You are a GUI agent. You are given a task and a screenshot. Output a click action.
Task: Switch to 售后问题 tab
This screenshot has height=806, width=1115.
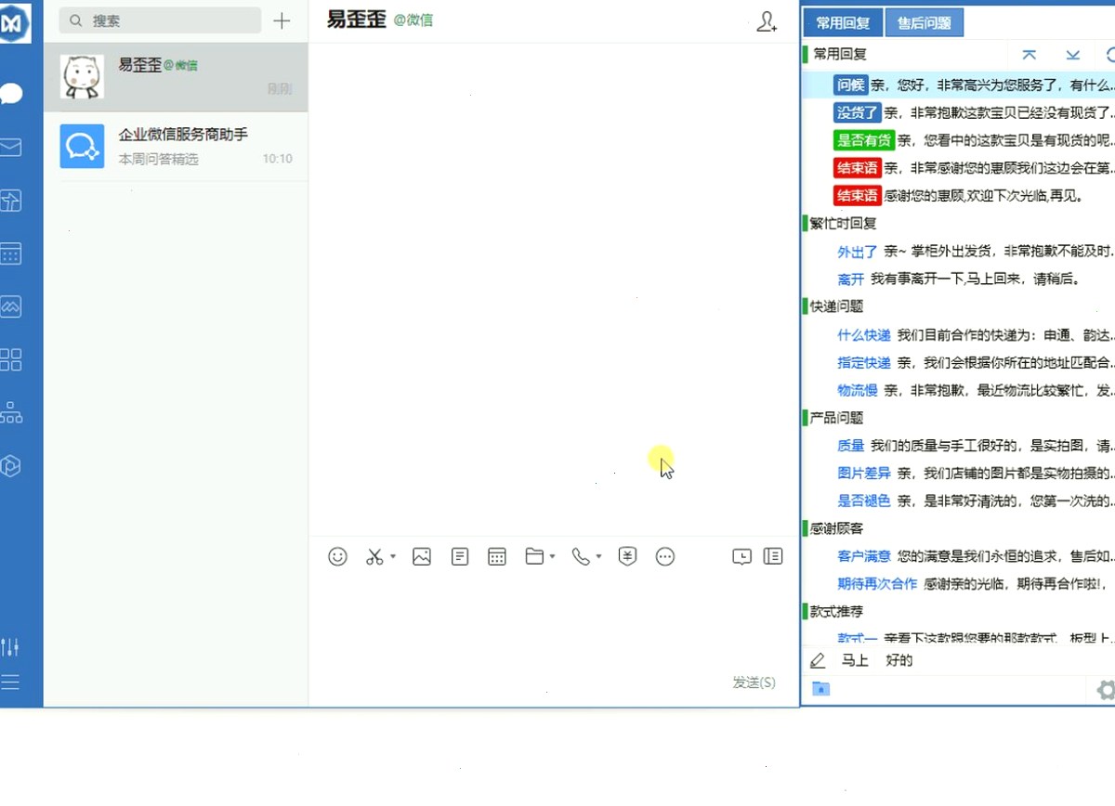pos(925,22)
